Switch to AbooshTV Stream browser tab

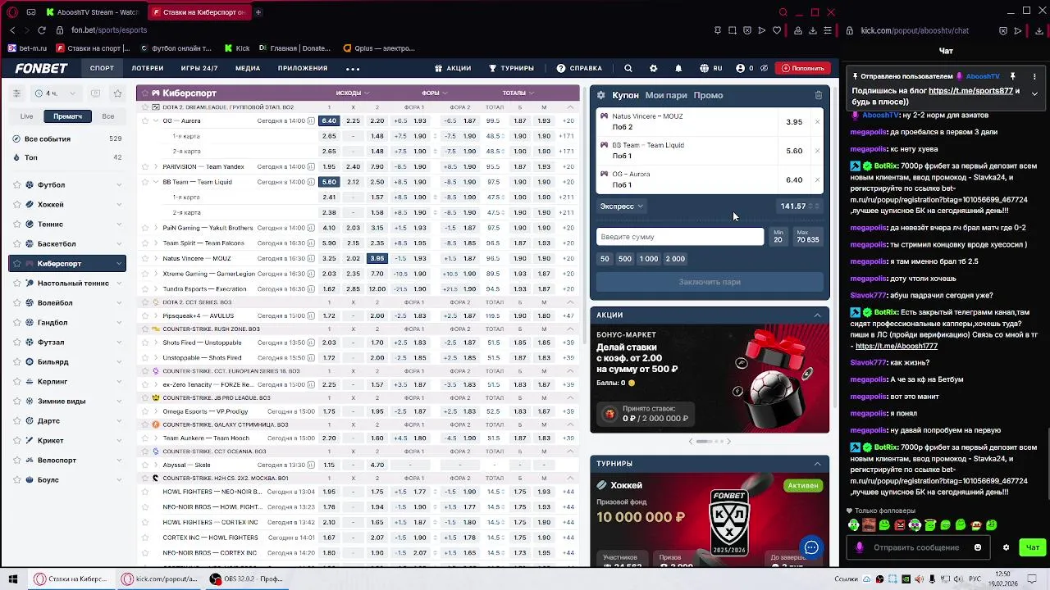92,12
